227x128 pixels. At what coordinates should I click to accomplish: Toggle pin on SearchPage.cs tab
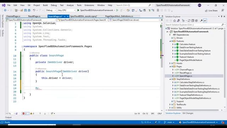coord(65,16)
